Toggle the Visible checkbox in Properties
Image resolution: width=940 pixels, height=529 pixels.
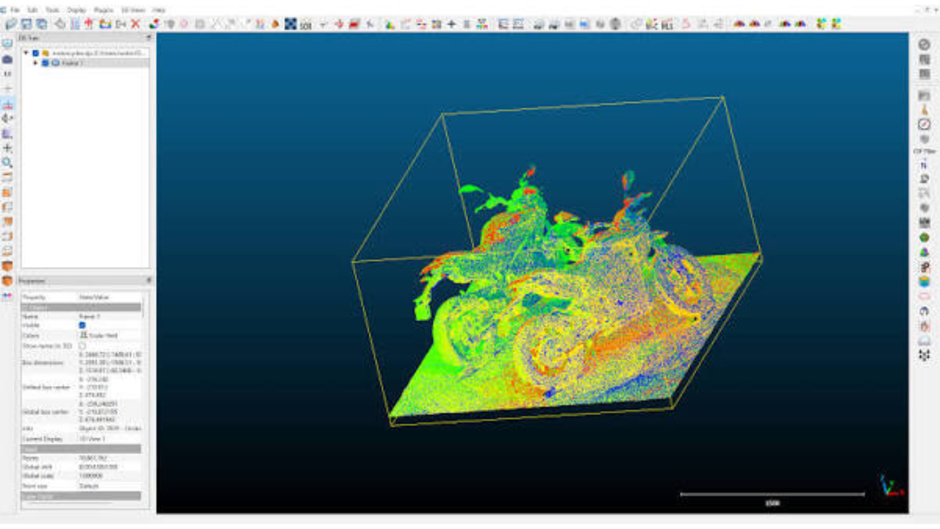(82, 325)
